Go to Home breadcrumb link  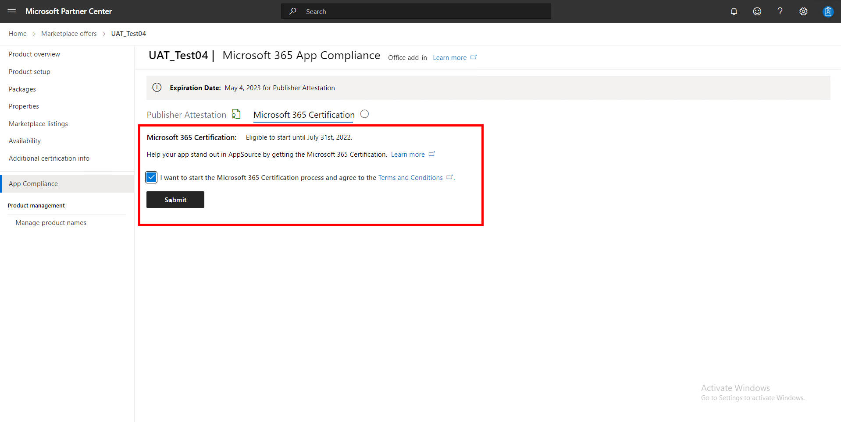[18, 34]
